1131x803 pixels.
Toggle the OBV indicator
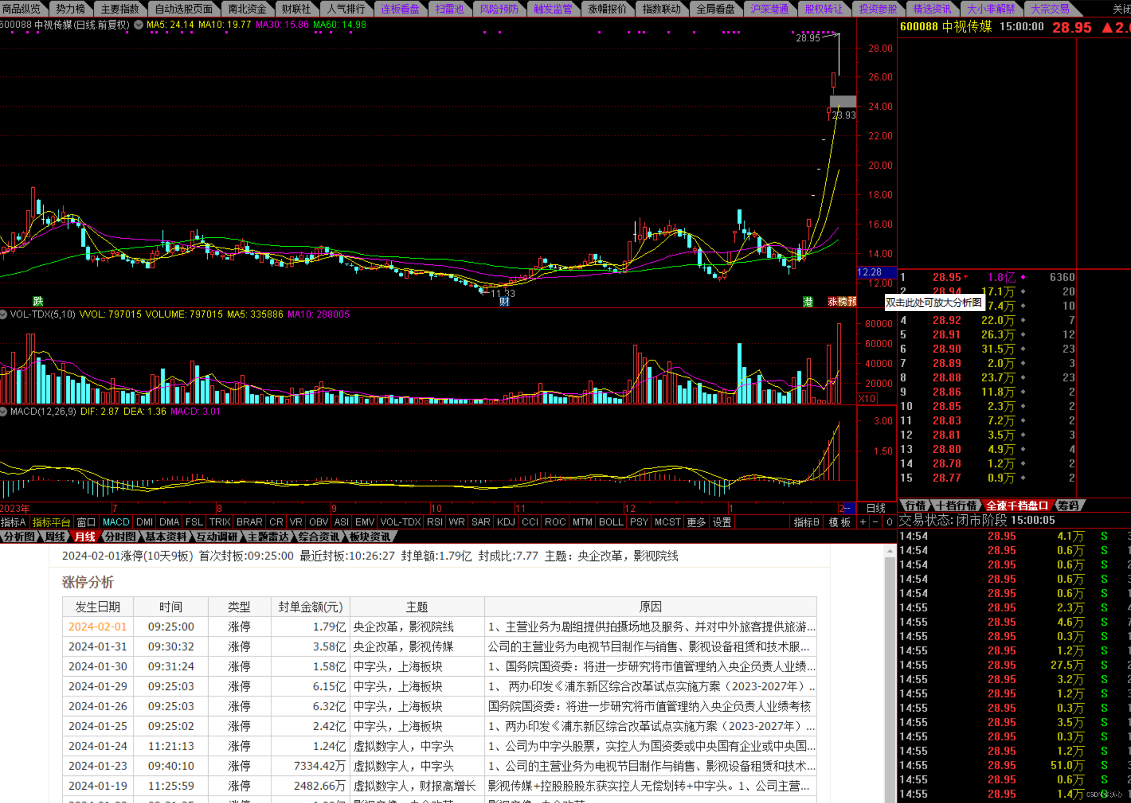319,522
